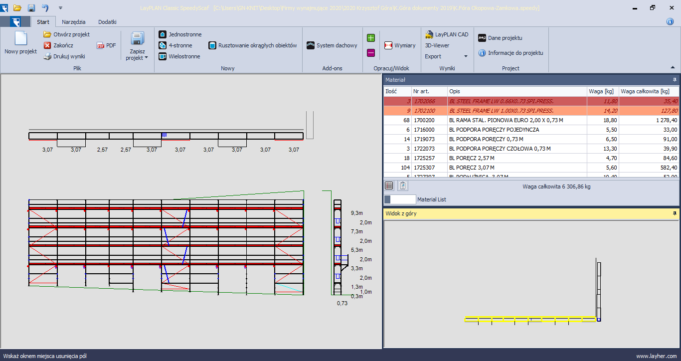Copy material list to clipboard icon

(403, 185)
